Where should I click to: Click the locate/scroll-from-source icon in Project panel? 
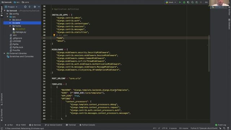(x=25, y=7)
